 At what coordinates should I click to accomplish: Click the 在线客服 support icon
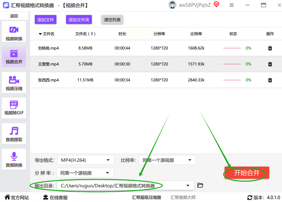(46, 197)
